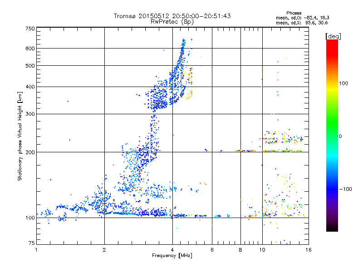Click the colorbar '-100' tick label
The image size is (363, 272).
(346, 189)
